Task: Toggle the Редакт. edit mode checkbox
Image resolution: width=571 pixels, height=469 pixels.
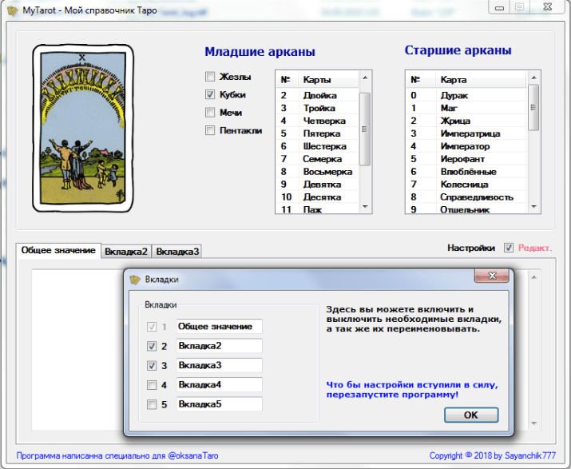Action: (x=509, y=248)
